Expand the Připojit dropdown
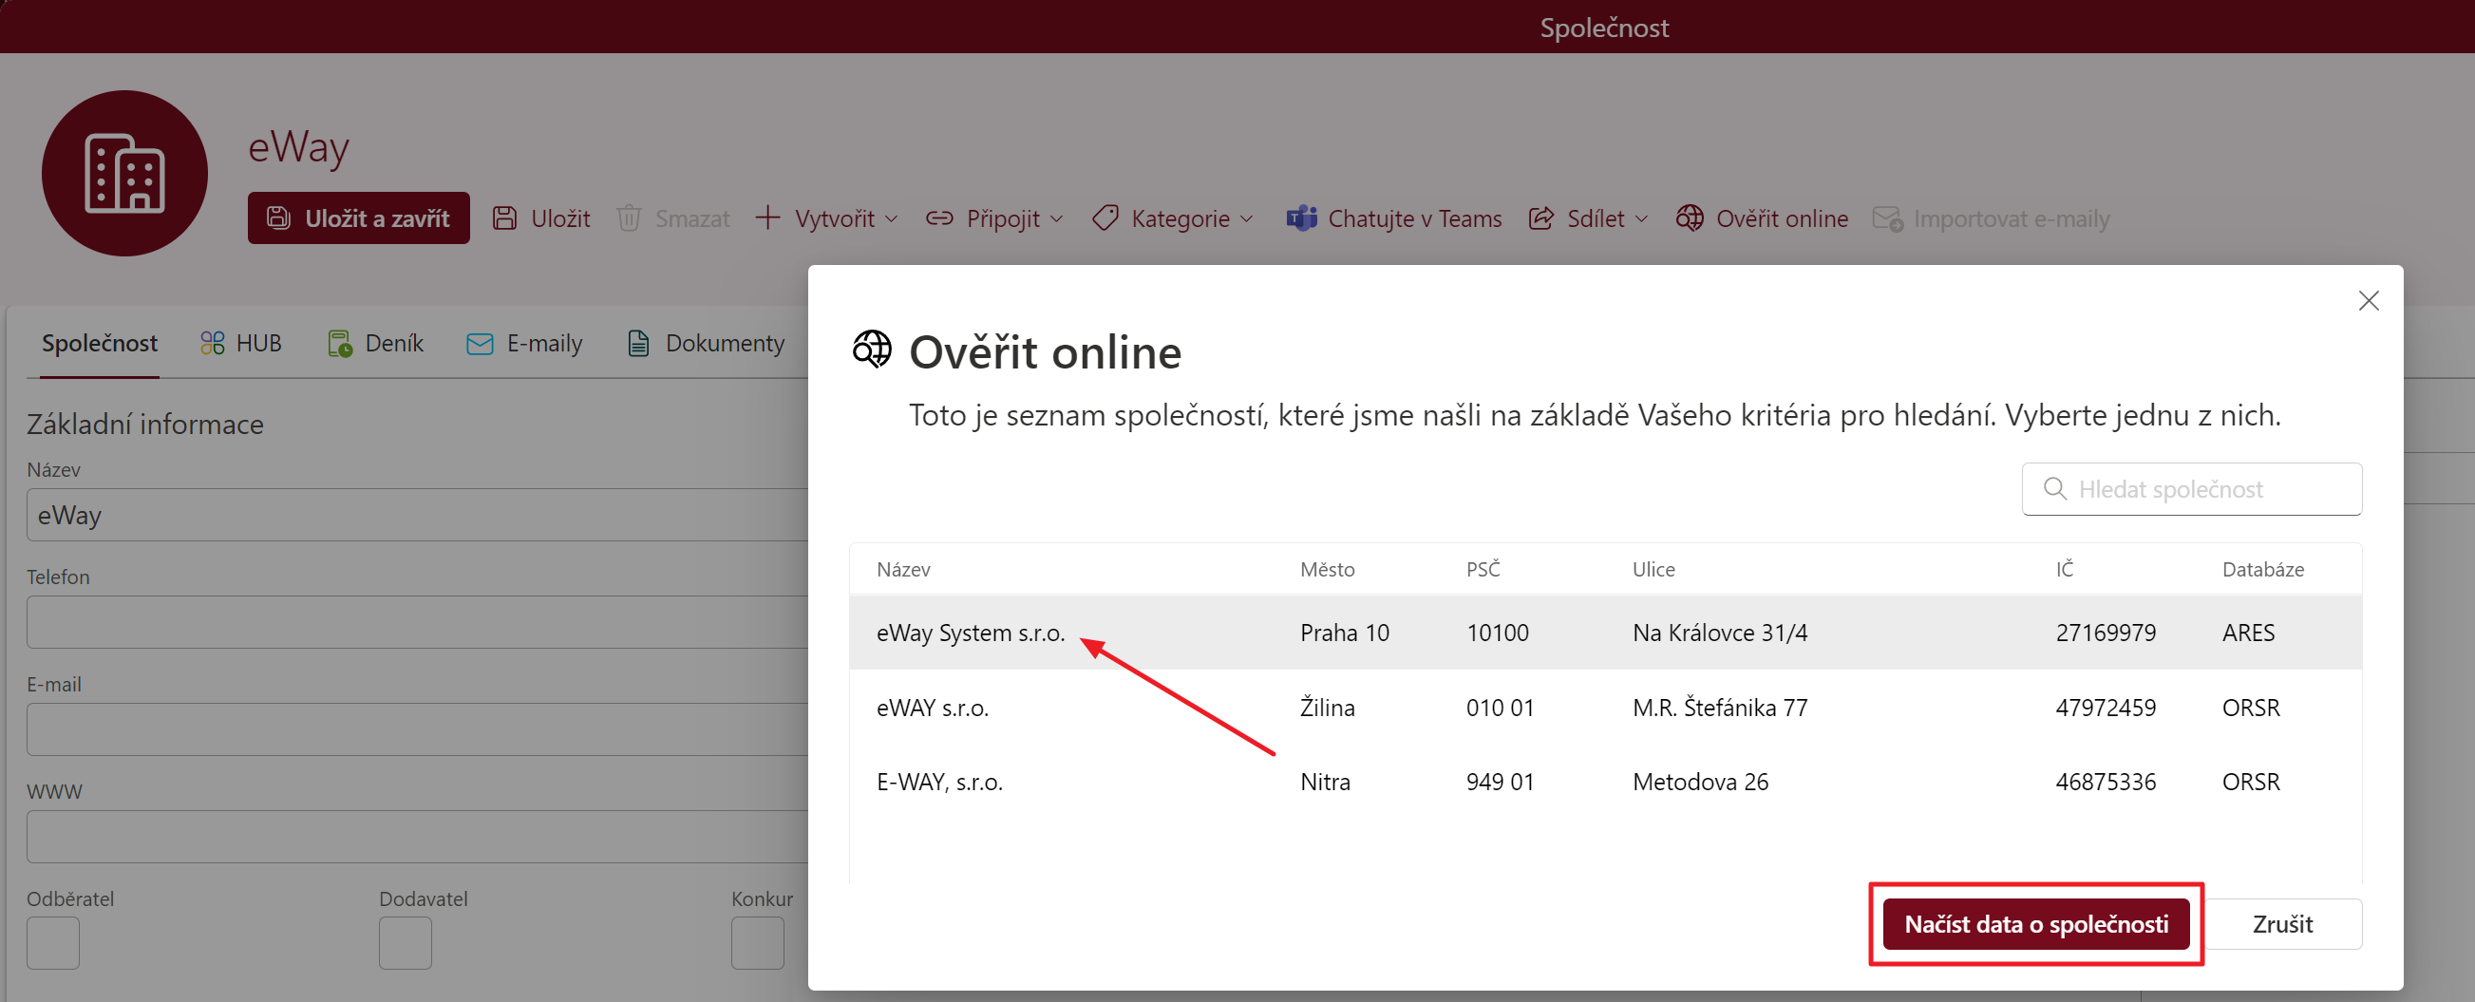 pyautogui.click(x=994, y=218)
